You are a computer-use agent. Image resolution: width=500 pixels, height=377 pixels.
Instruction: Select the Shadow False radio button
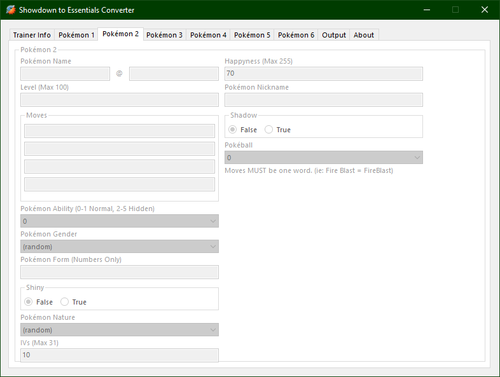coord(233,130)
